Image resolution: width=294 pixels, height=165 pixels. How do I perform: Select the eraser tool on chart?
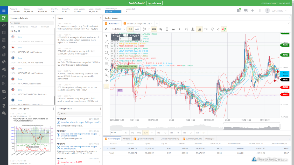point(106,81)
